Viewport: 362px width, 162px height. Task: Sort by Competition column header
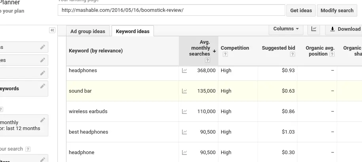pos(235,48)
